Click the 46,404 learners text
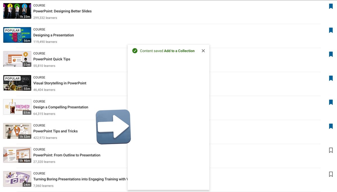337x192 pixels. click(44, 90)
